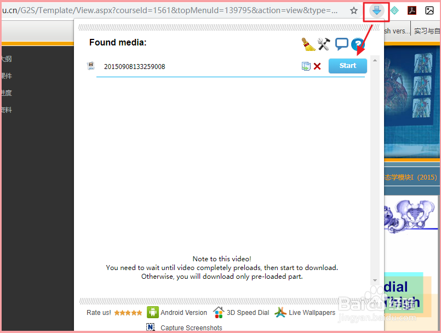
Task: Open the 3D Speed Dial link
Action: click(x=248, y=313)
